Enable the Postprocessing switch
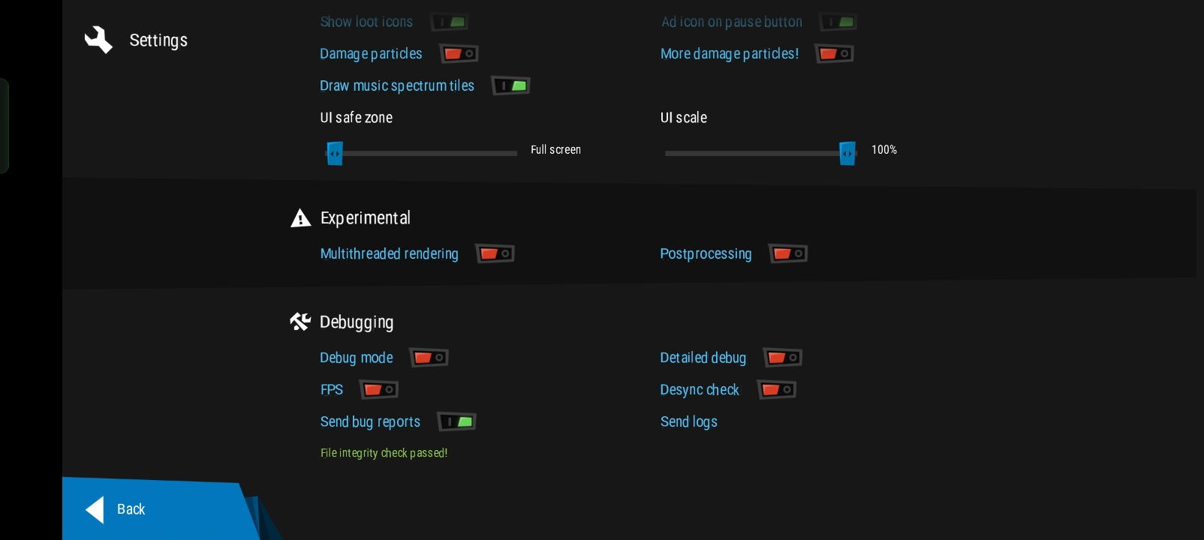Image resolution: width=1204 pixels, height=540 pixels. click(x=788, y=254)
